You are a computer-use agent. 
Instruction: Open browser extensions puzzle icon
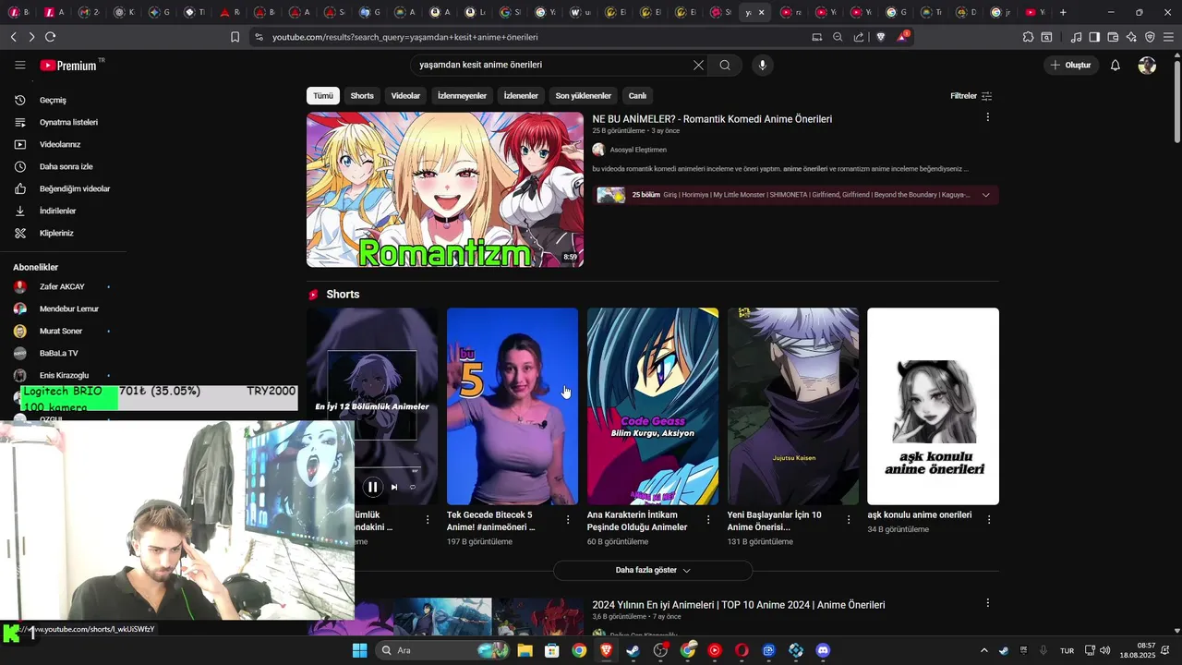click(1028, 37)
